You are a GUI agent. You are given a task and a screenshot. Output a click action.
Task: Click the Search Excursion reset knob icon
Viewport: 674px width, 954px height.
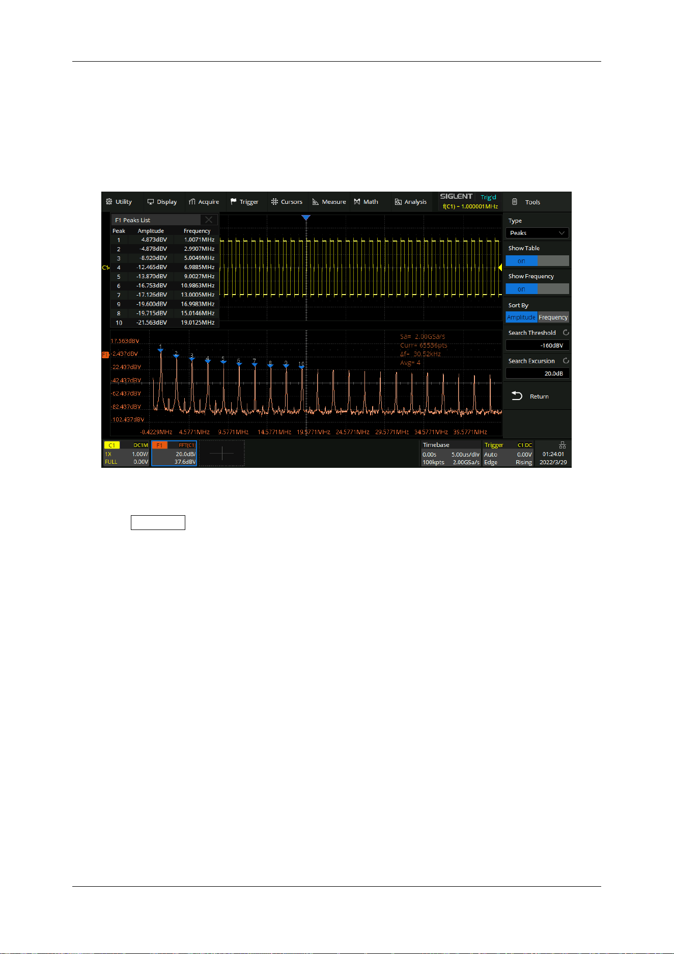pyautogui.click(x=566, y=360)
